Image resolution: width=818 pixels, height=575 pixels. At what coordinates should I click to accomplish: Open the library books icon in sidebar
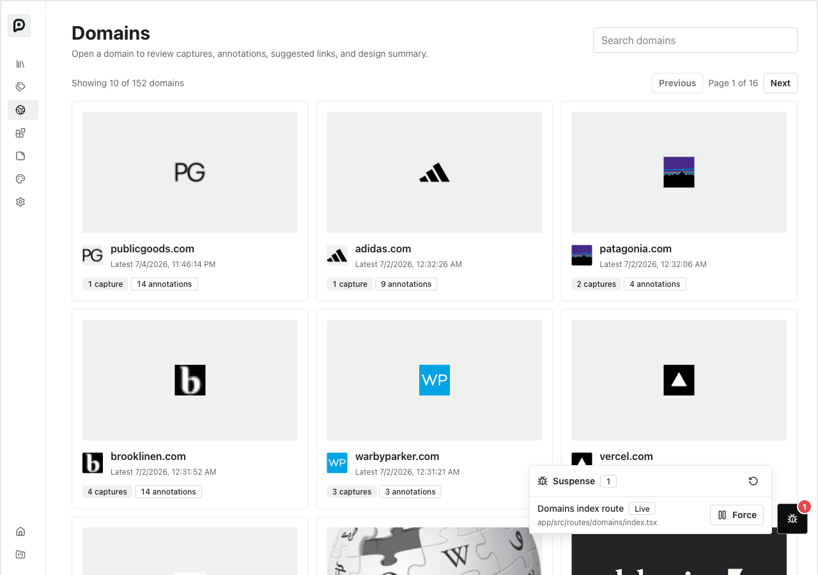click(20, 64)
